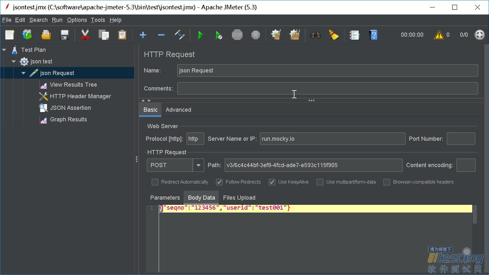
Task: Collapse the json Request tree node
Action: (x=23, y=73)
